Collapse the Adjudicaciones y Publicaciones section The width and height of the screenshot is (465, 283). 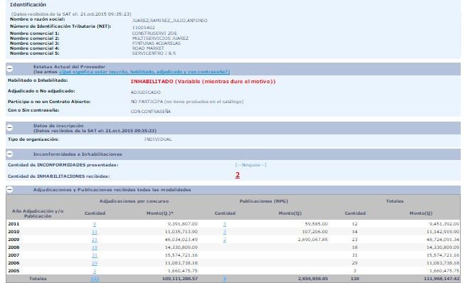click(9, 189)
